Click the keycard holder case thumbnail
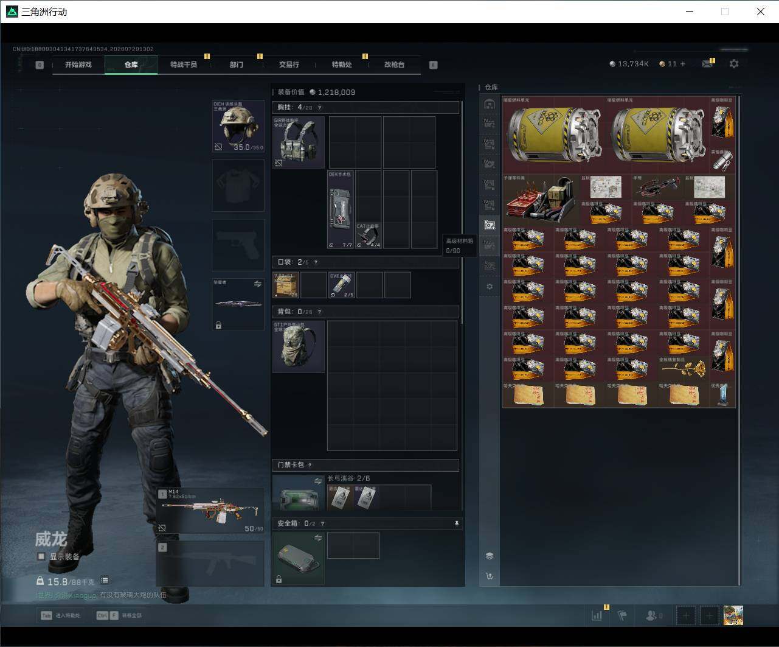This screenshot has width=779, height=647. (299, 493)
